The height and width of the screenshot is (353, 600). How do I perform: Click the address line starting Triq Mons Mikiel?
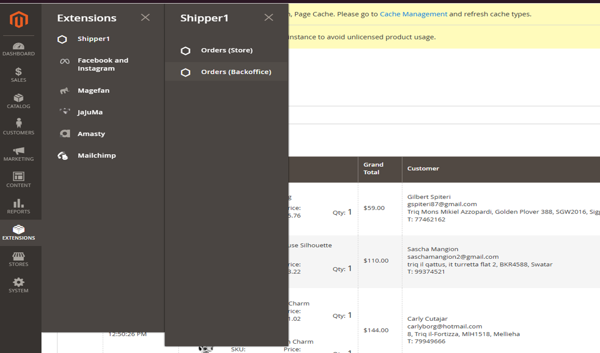coord(503,212)
